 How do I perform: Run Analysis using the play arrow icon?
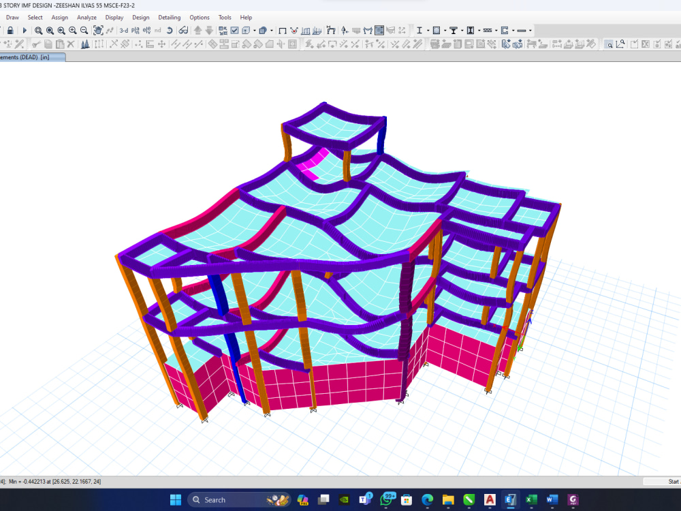click(x=24, y=30)
